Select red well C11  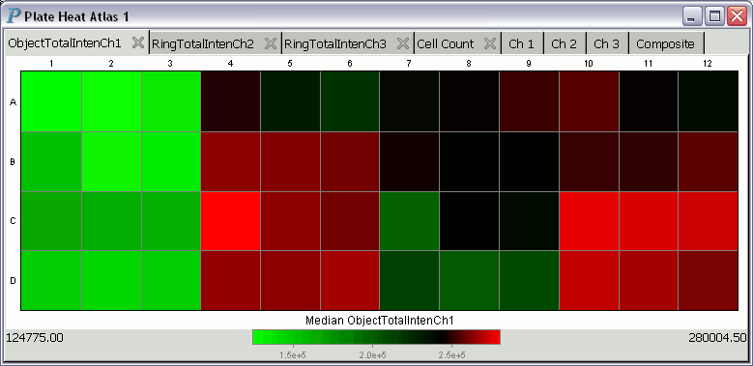pyautogui.click(x=649, y=221)
